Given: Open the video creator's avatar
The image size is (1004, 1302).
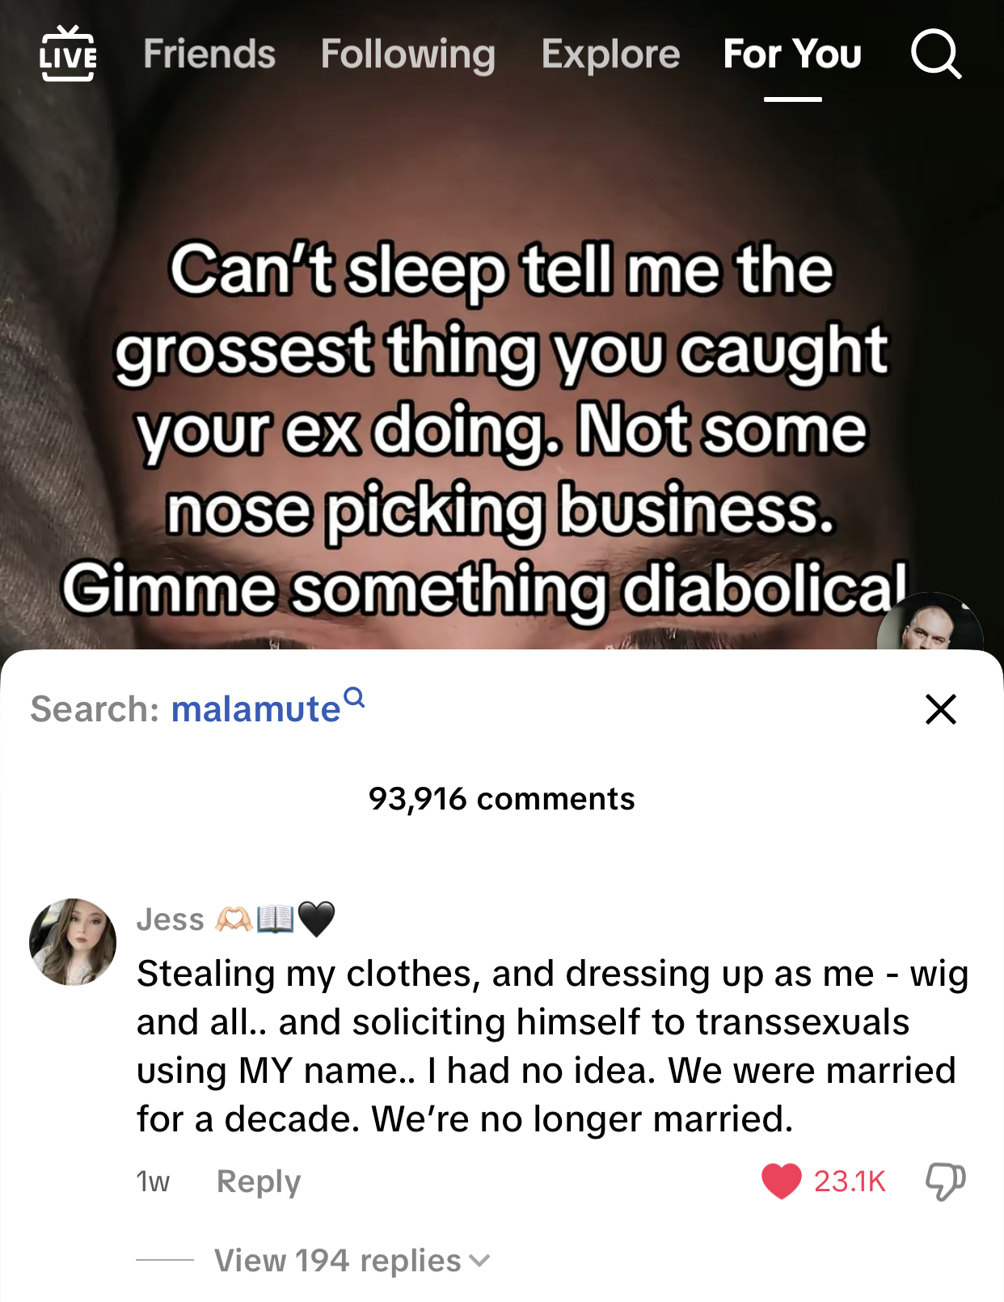Looking at the screenshot, I should (x=930, y=623).
